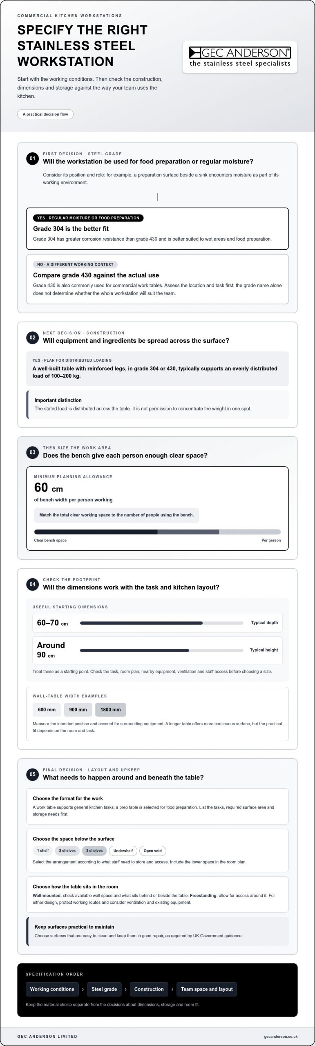
Task: Select the 600 mm width chip
Action: [47, 710]
